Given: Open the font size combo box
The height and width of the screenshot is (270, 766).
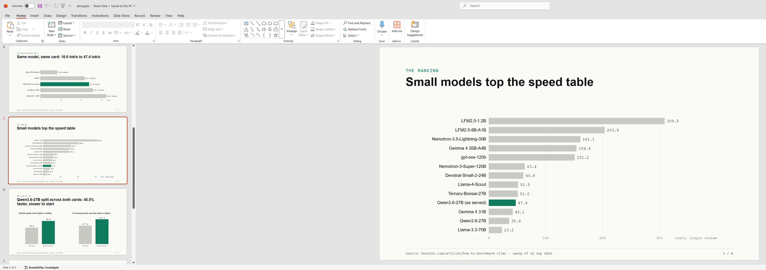Looking at the screenshot, I should (x=129, y=25).
